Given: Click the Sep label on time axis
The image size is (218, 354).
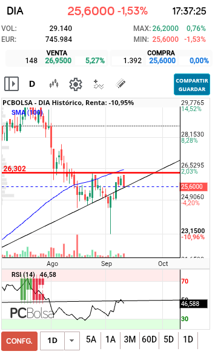Looking at the screenshot, I should tap(107, 264).
